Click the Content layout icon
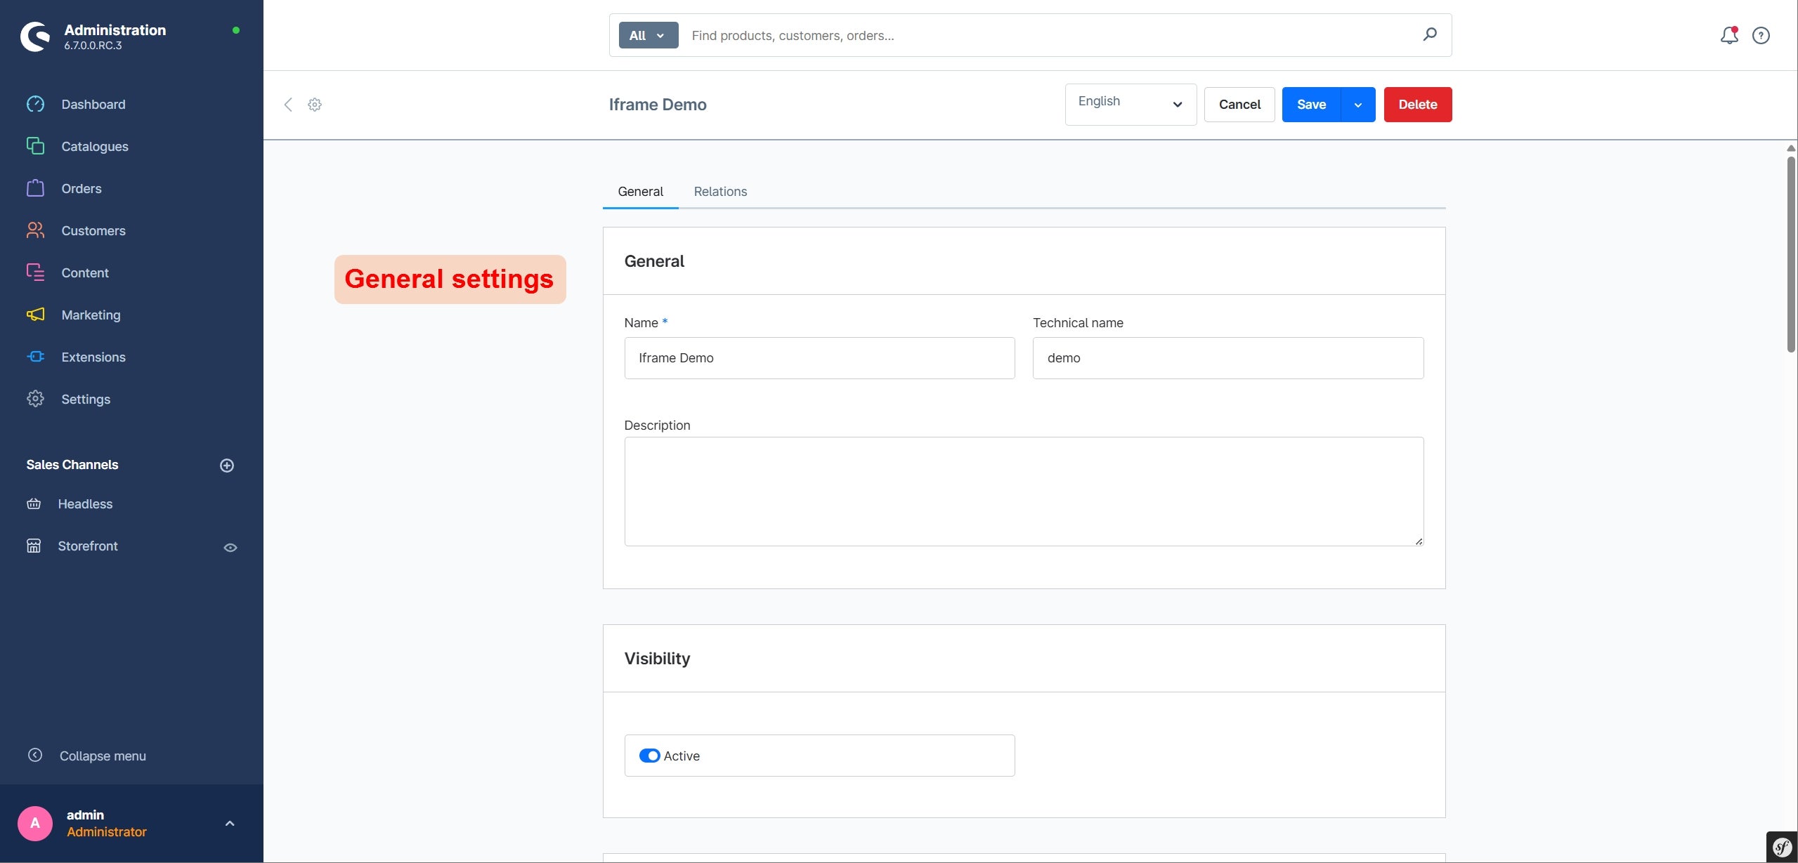The height and width of the screenshot is (863, 1798). pos(35,272)
